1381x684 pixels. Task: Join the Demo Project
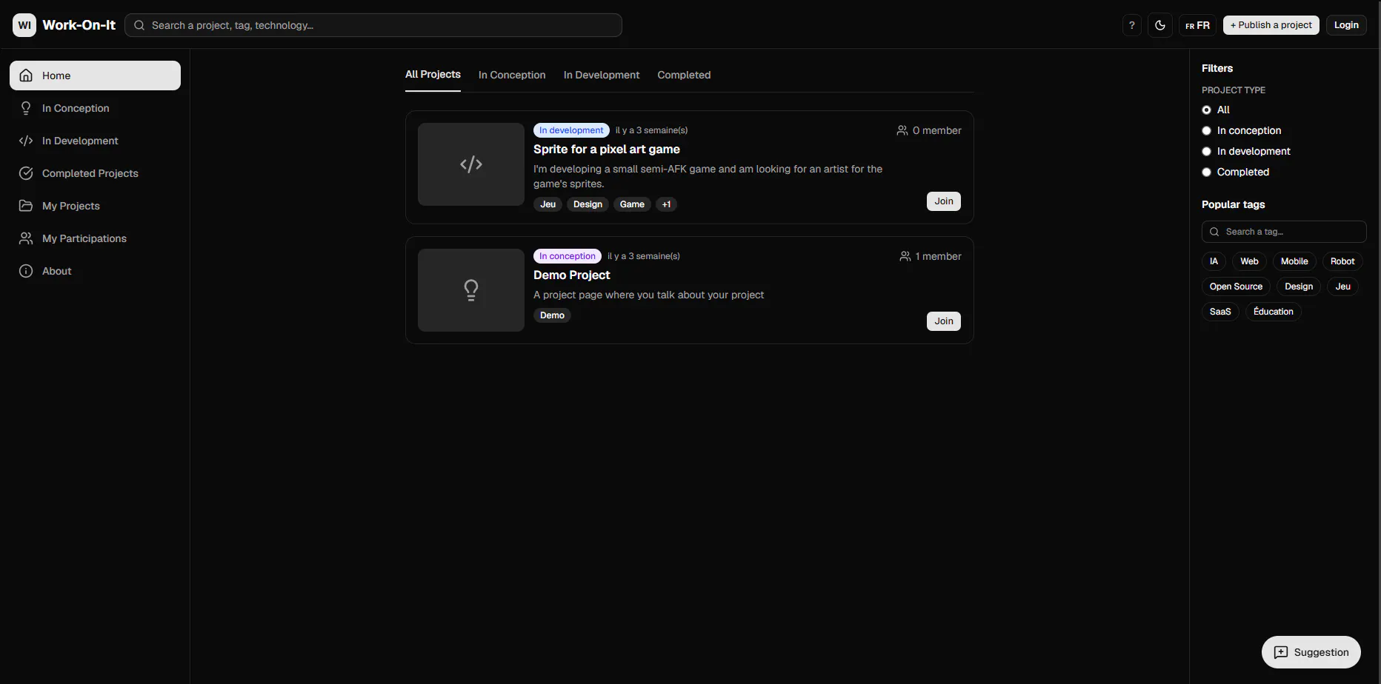point(944,321)
